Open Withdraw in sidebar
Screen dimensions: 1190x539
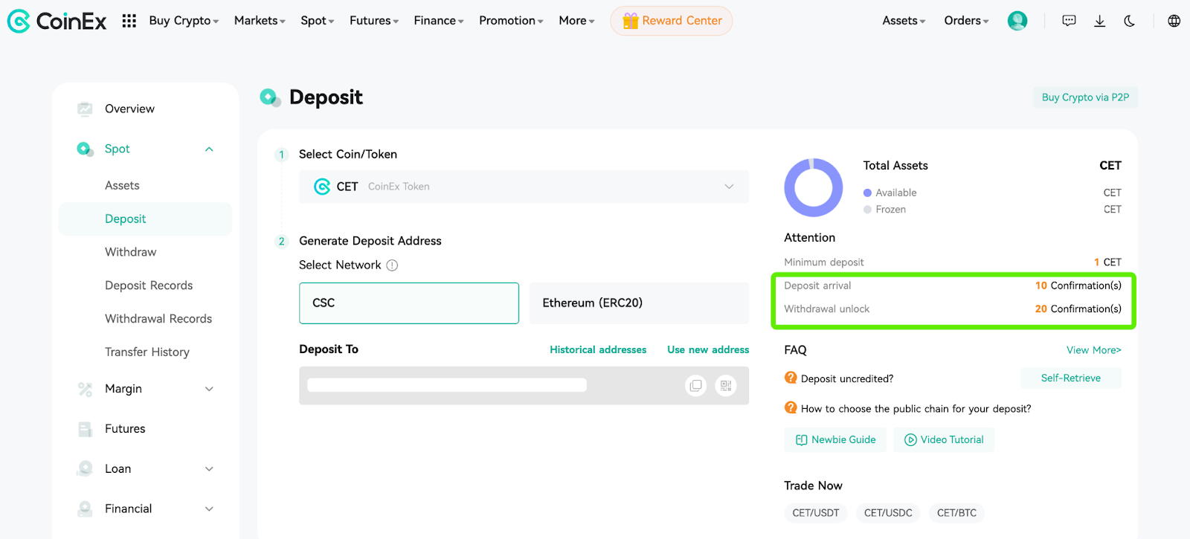point(131,252)
